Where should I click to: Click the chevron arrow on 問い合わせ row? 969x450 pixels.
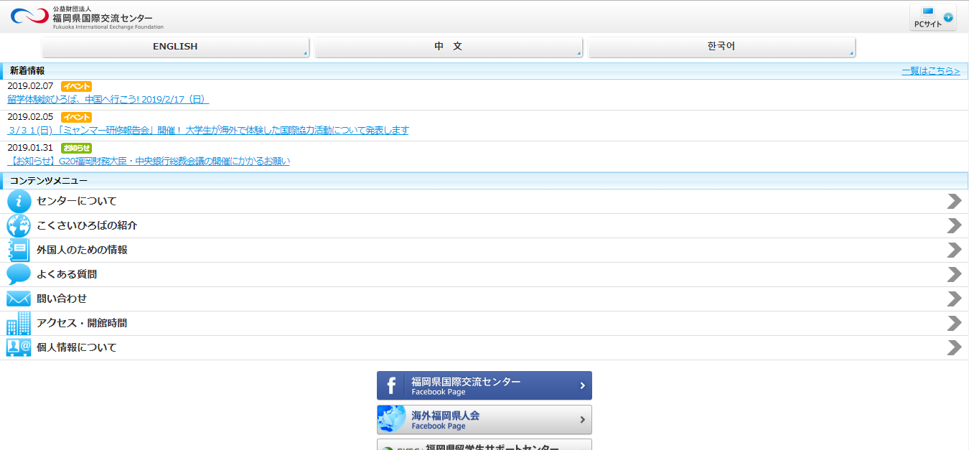click(x=954, y=299)
